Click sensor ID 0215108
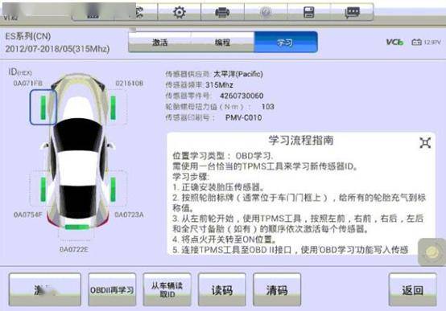This screenshot has width=446, height=311. [129, 84]
